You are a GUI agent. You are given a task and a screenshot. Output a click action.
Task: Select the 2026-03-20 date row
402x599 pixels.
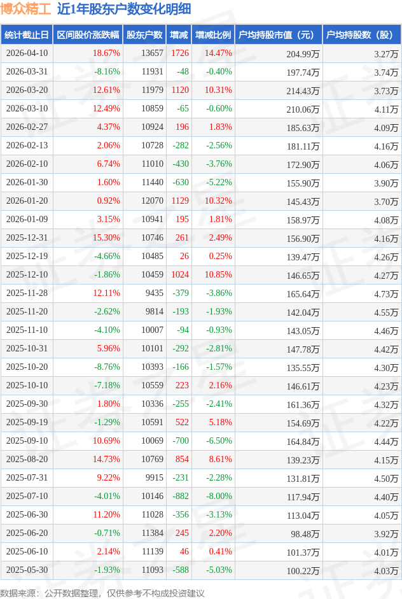27,90
